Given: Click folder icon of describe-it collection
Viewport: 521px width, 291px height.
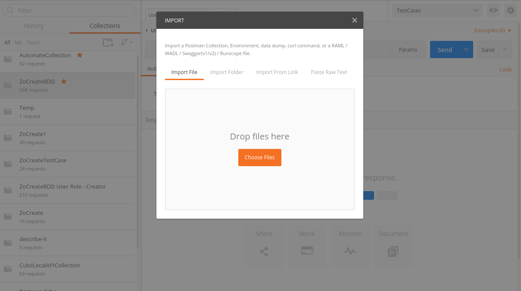Looking at the screenshot, I should point(8,243).
